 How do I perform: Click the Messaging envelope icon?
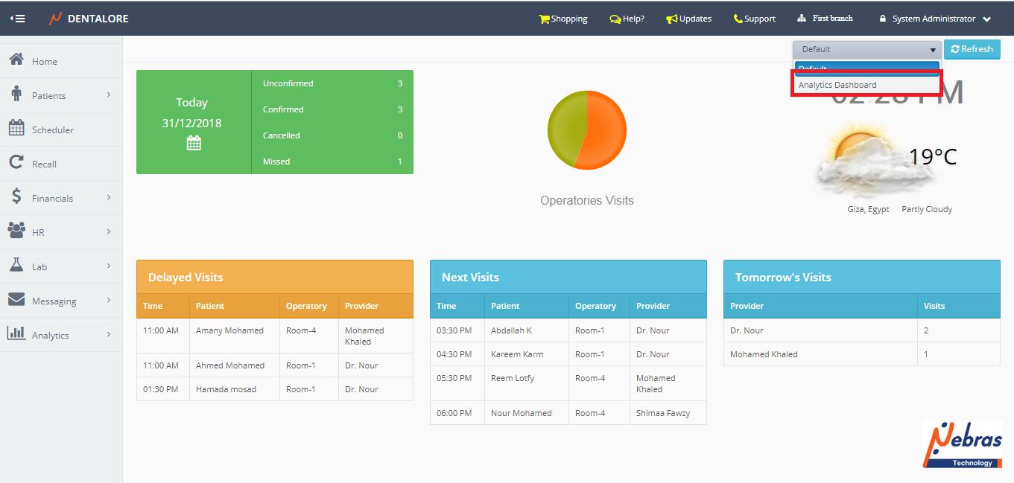pyautogui.click(x=16, y=300)
